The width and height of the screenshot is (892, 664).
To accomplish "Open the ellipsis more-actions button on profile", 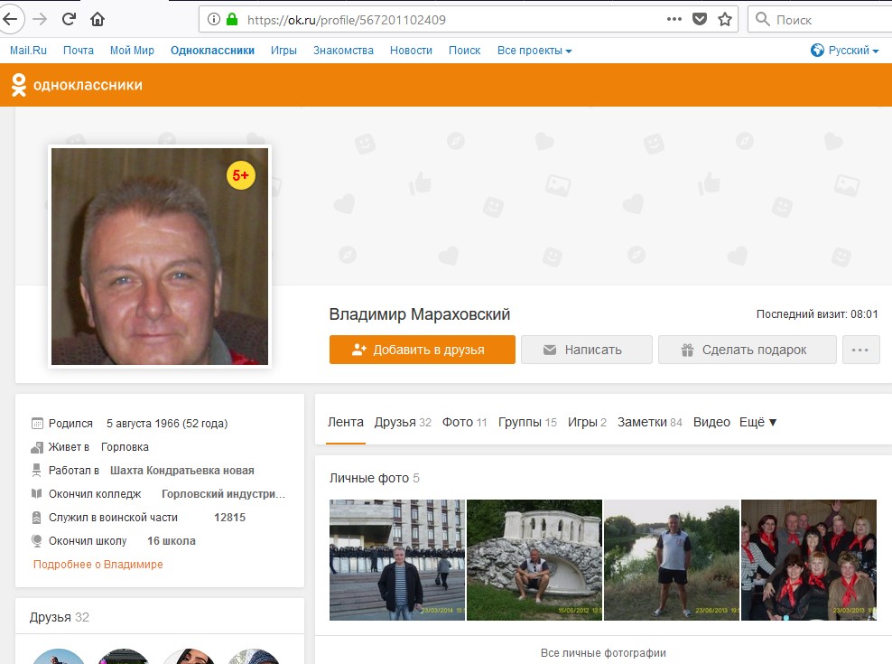I will pyautogui.click(x=860, y=350).
